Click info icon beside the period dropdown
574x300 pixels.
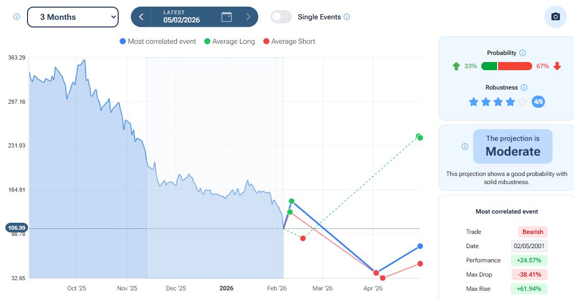click(16, 17)
